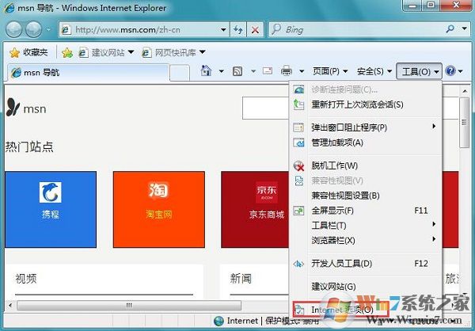The width and height of the screenshot is (475, 331).
Task: Click the 热门站点 heading text
Action: tap(29, 147)
